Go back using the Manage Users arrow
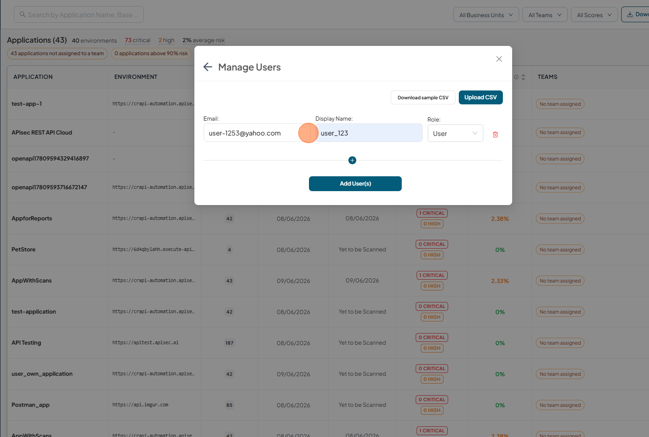649x437 pixels. coord(208,67)
